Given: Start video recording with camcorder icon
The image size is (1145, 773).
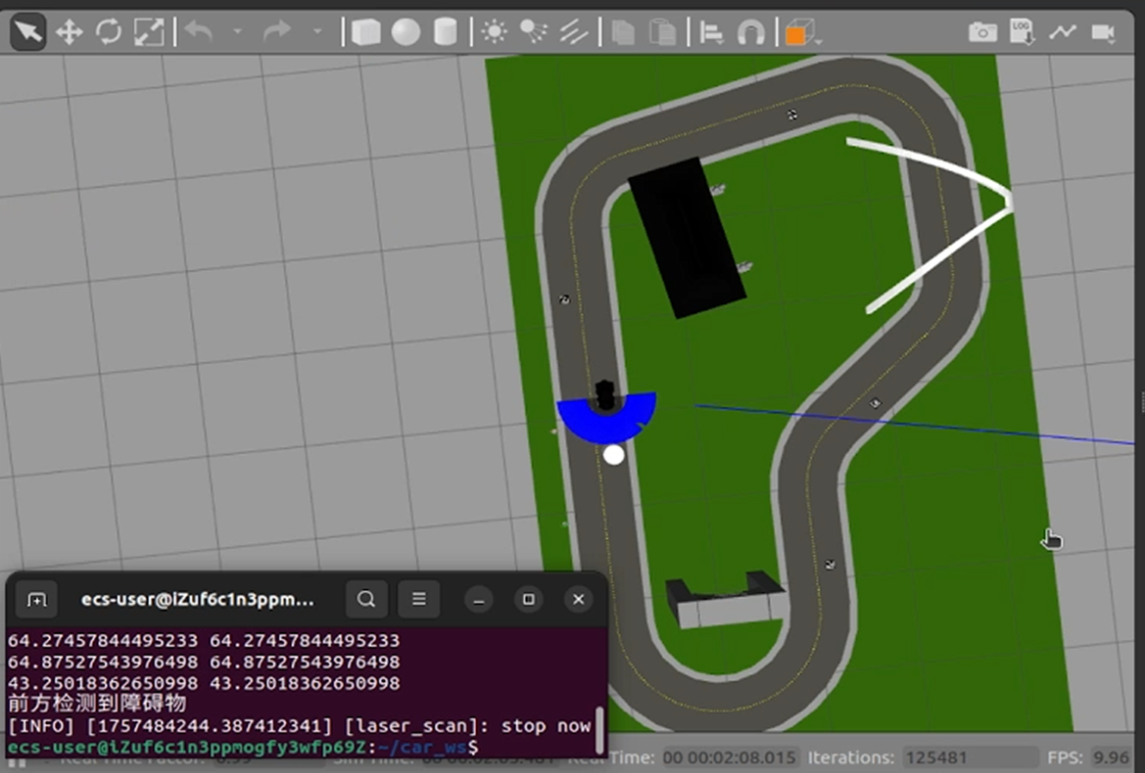Looking at the screenshot, I should coord(1103,32).
